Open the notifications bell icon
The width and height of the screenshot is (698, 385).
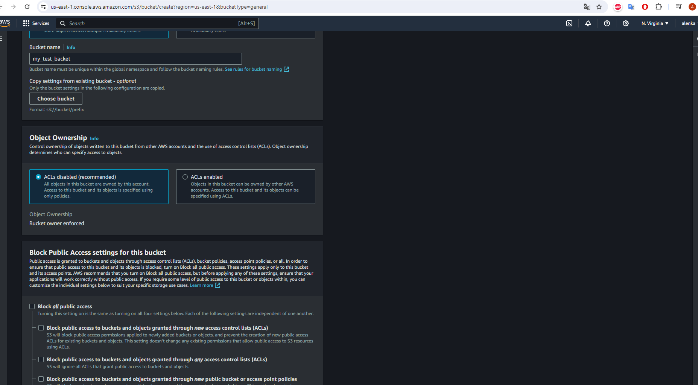pos(588,23)
